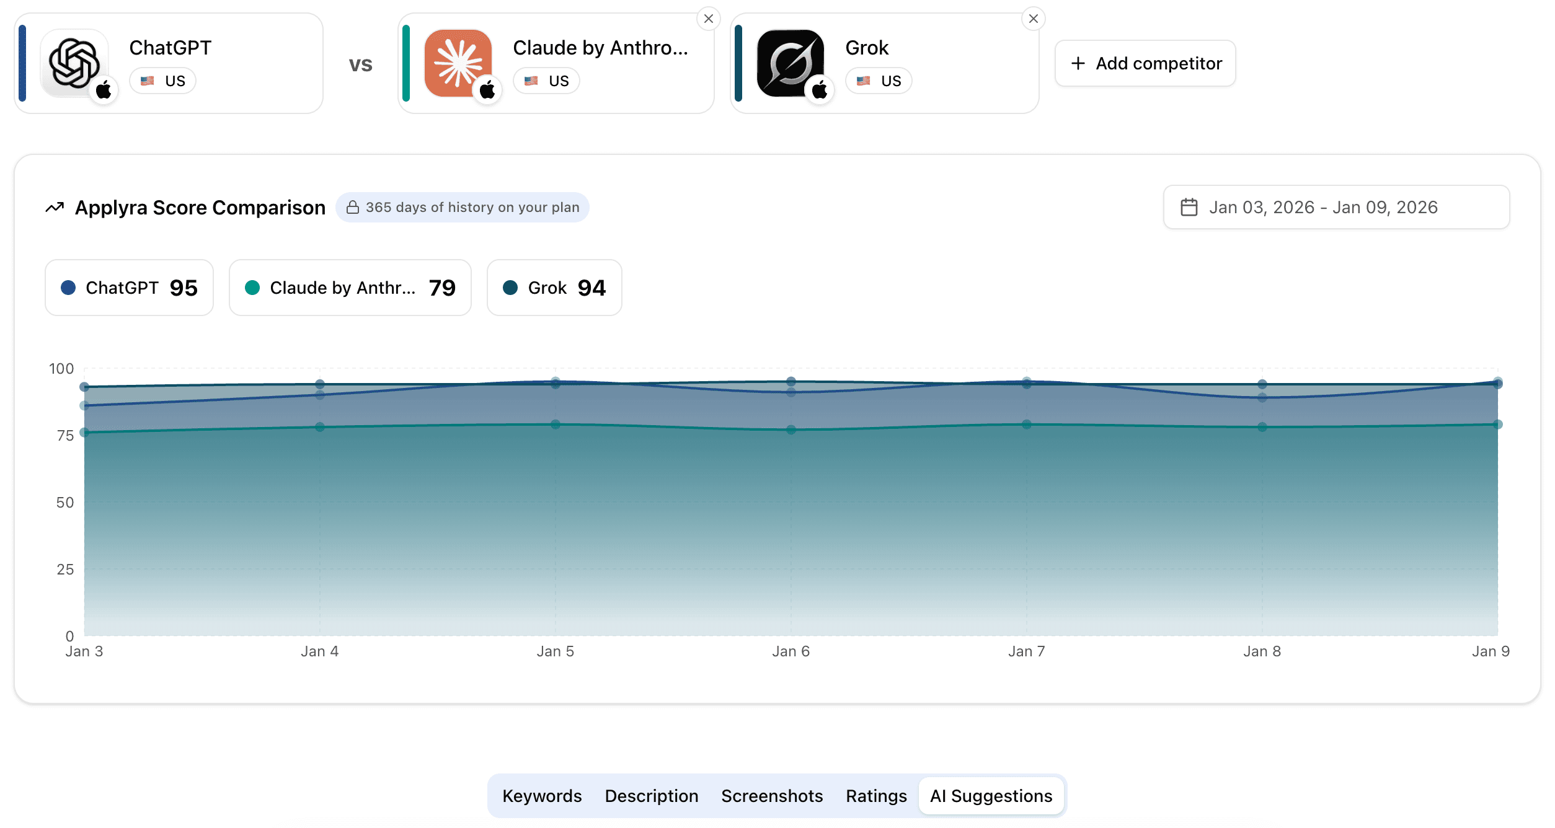Screen dimensions: 1555x828
Task: Click the ChatGPT app icon
Action: [74, 62]
